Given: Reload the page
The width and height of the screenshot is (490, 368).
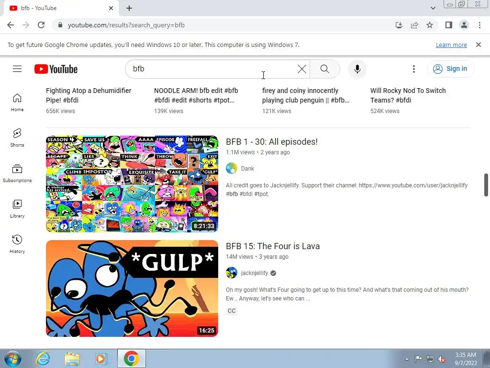Looking at the screenshot, I should coord(41,25).
